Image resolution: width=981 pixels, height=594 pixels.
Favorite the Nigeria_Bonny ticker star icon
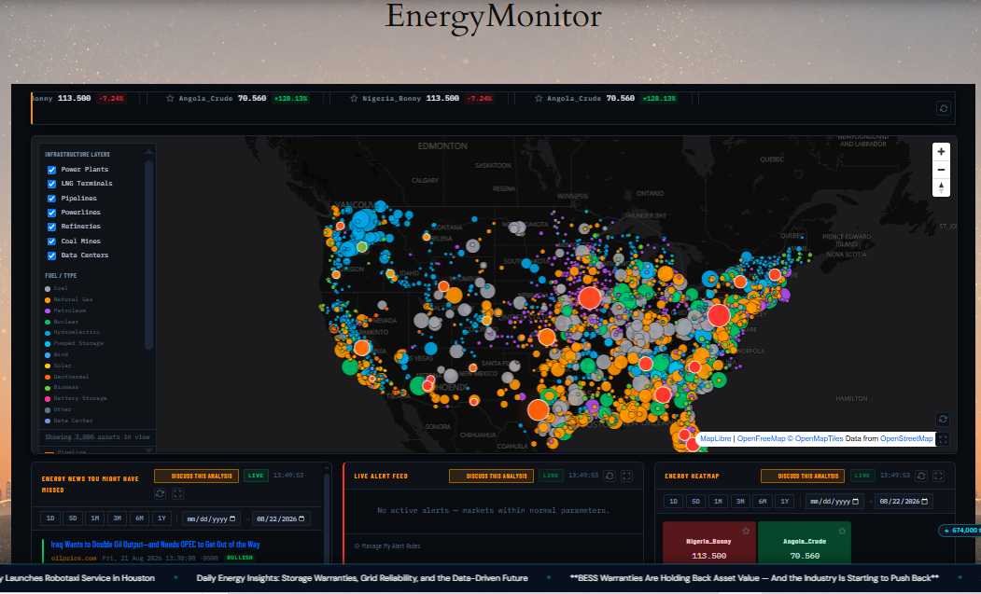(x=354, y=99)
